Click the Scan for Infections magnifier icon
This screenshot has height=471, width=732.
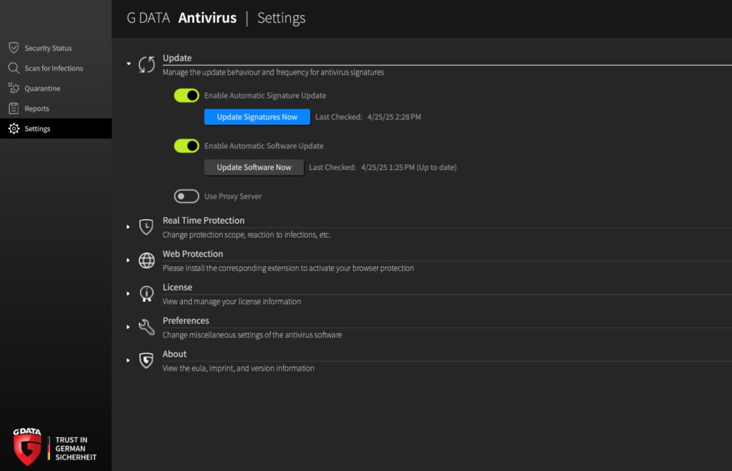(13, 68)
